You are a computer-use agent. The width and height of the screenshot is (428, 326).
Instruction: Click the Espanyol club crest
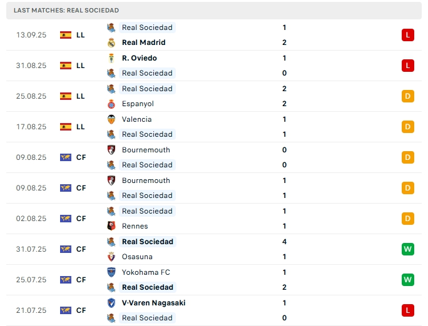pos(111,104)
